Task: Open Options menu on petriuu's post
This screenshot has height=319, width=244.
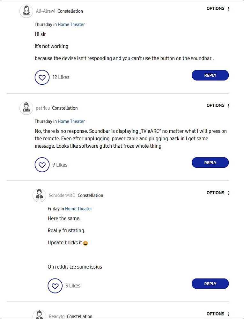Action: point(218,105)
